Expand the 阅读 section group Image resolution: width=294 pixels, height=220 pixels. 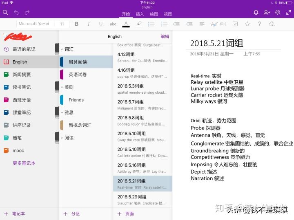[62, 138]
